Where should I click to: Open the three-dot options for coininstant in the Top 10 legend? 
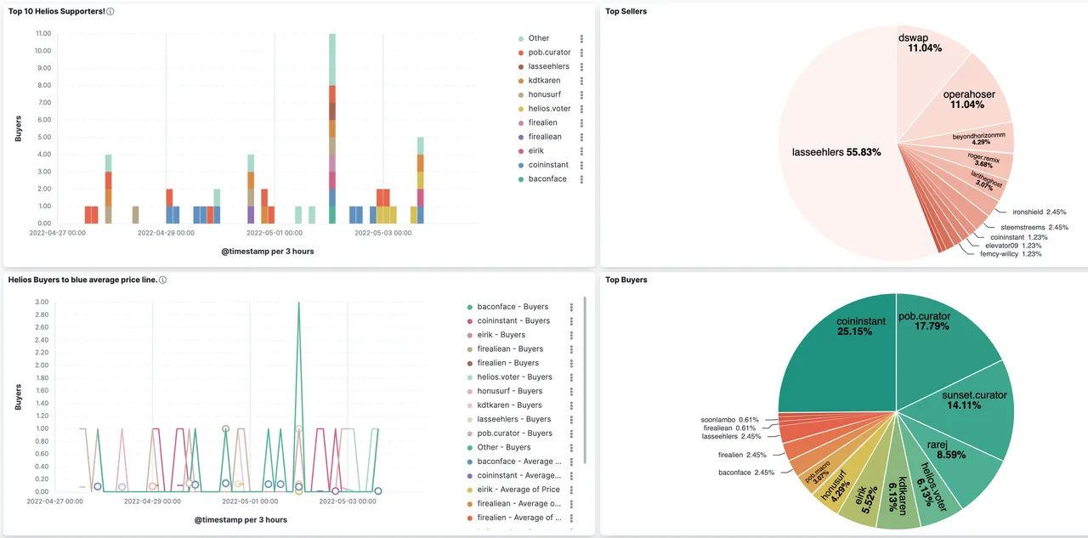pyautogui.click(x=581, y=165)
